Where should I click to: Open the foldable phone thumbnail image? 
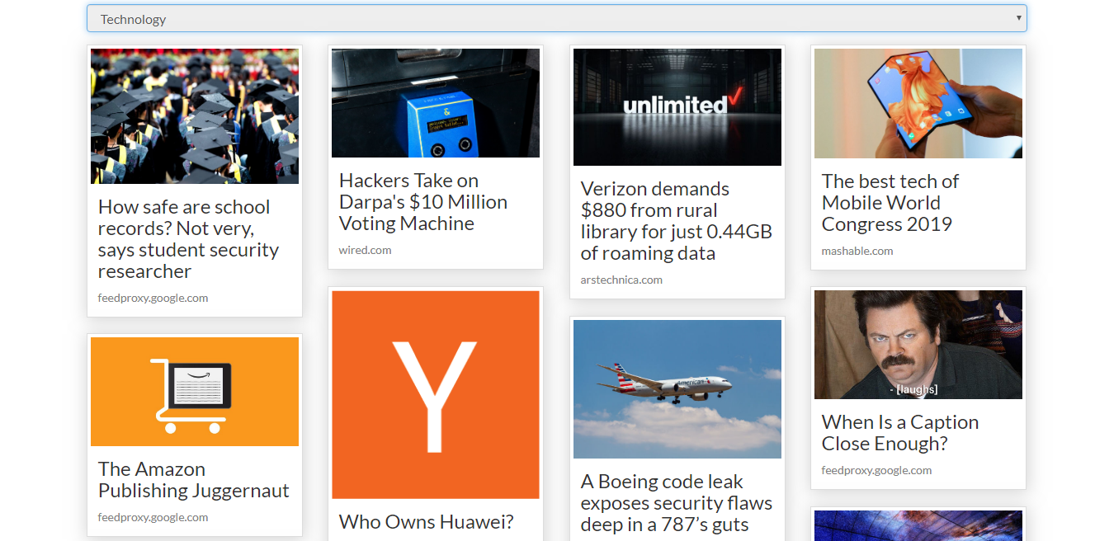tap(918, 103)
